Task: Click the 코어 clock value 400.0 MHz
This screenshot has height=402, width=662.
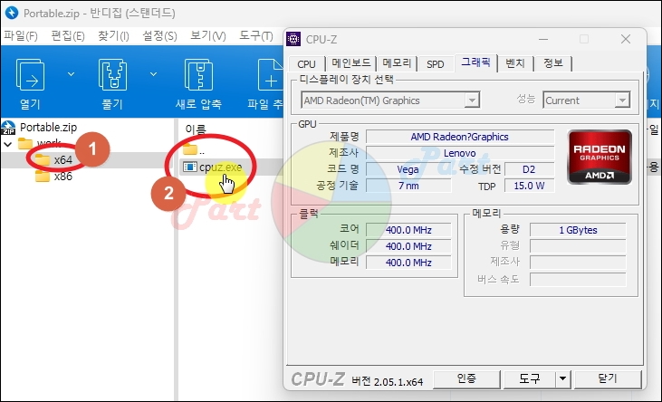Action: tap(408, 230)
